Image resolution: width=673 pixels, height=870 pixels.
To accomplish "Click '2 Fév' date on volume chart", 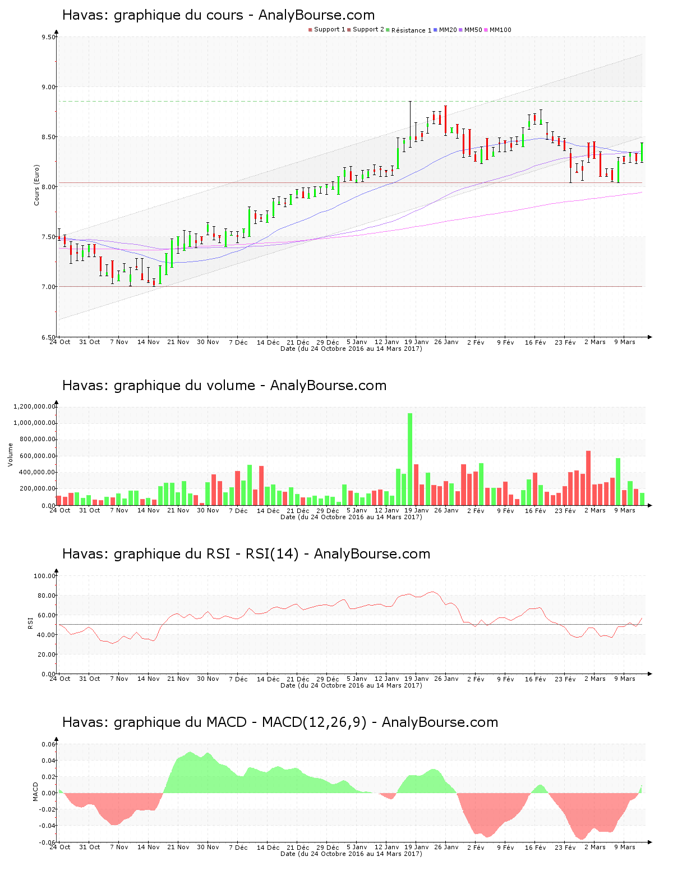I will [476, 510].
